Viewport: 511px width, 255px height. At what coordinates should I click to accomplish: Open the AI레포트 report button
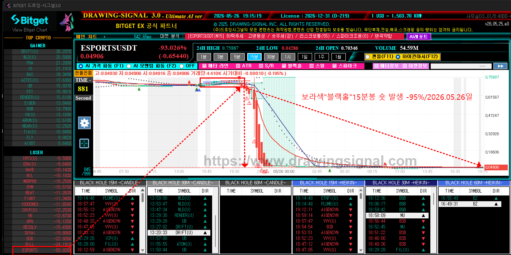tap(419, 37)
